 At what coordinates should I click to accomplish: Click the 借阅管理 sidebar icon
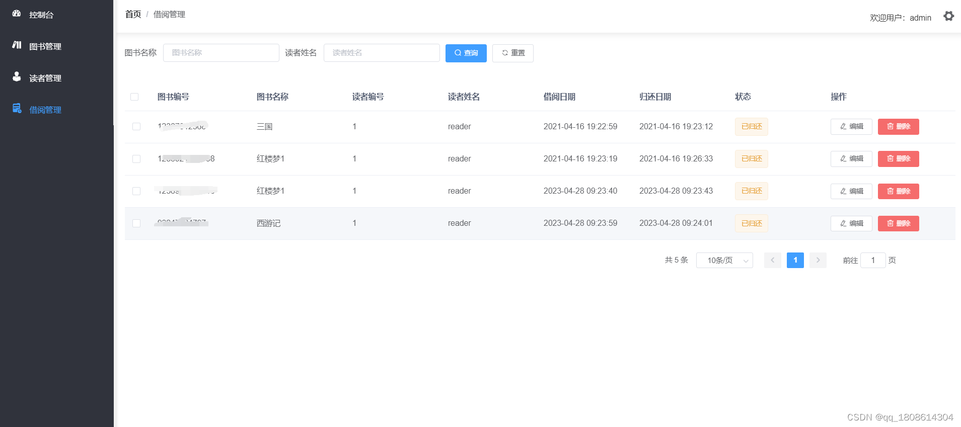17,108
